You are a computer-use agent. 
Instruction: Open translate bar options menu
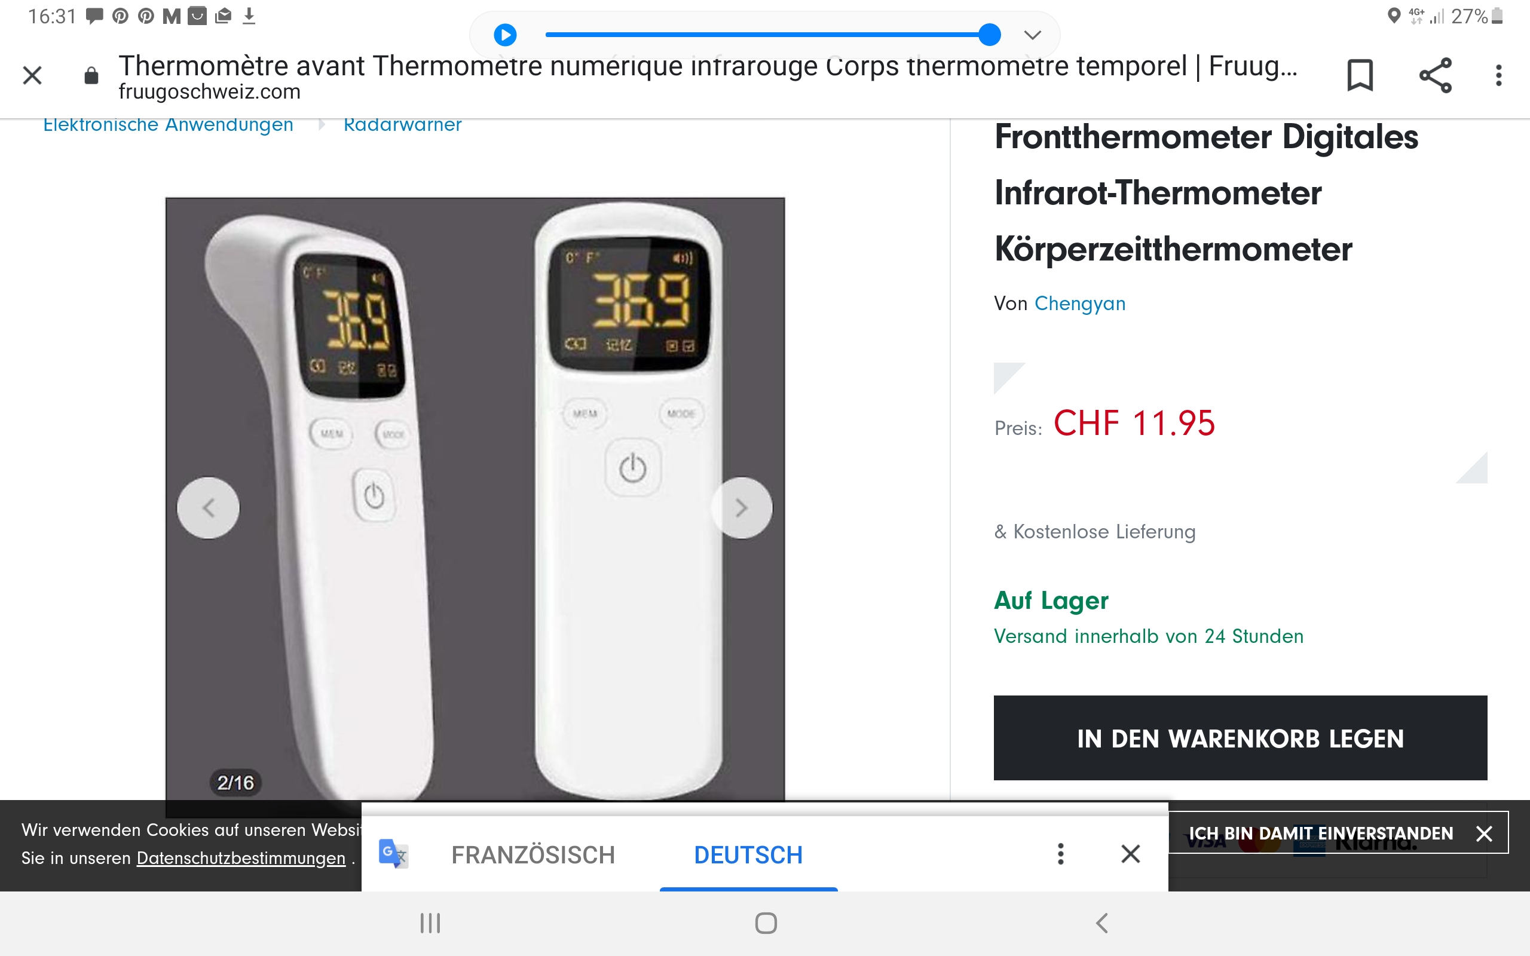[1061, 854]
